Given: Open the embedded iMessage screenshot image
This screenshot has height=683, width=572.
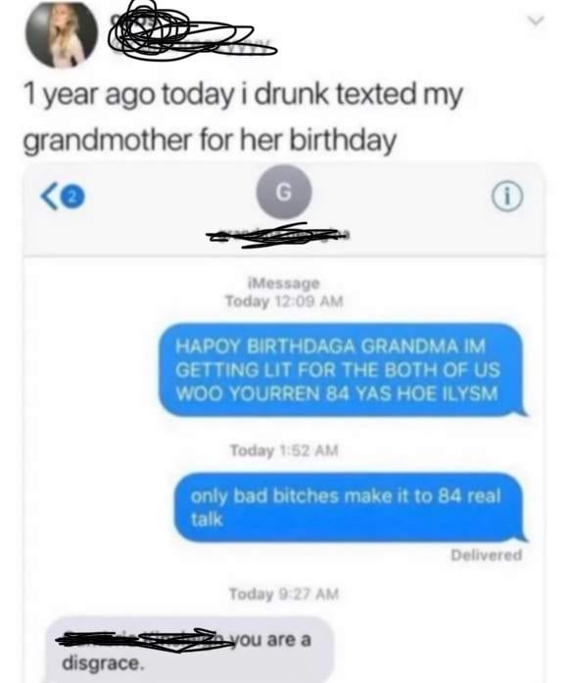Looking at the screenshot, I should 284,423.
